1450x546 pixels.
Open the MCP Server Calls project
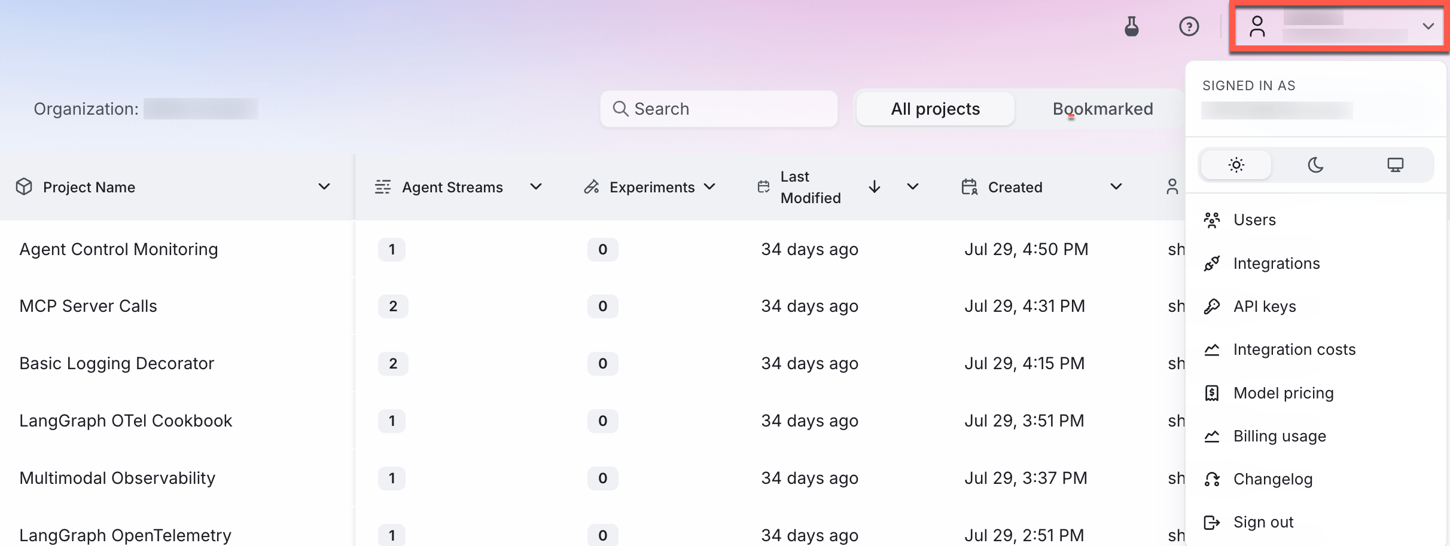[x=89, y=306]
